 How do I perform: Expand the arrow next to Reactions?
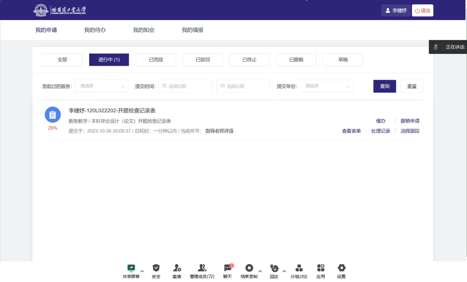click(284, 271)
